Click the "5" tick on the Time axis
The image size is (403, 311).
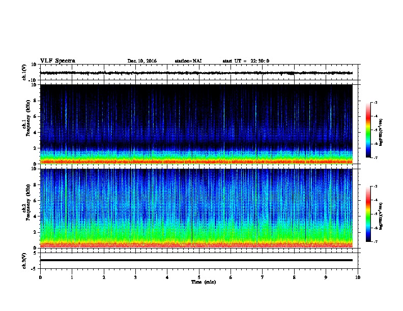coord(199,277)
